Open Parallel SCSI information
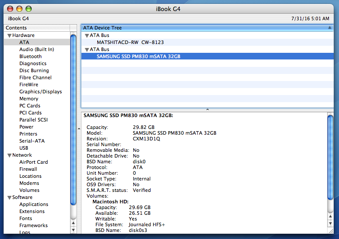The image size is (339, 239). pyautogui.click(x=33, y=120)
